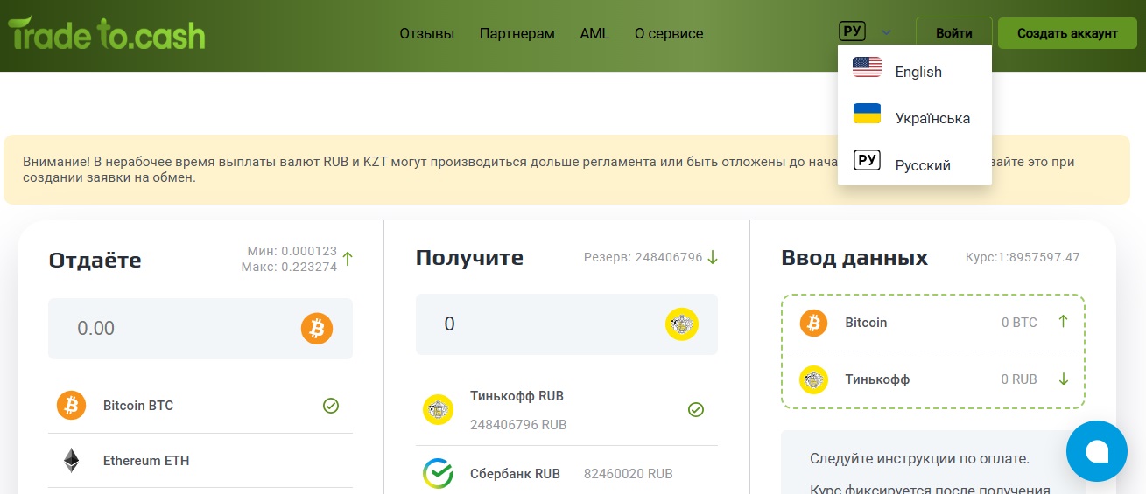The image size is (1146, 494).
Task: Select Bitcoin BTC as the give currency
Action: pos(138,406)
